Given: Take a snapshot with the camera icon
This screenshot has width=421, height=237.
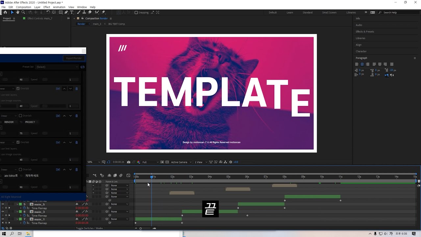Looking at the screenshot, I should [x=129, y=162].
